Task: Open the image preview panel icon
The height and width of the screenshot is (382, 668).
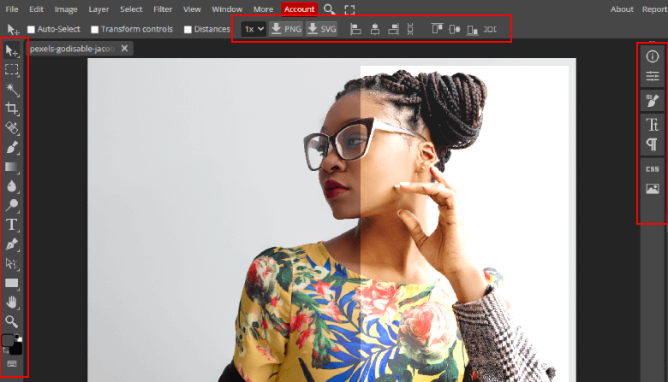Action: tap(653, 189)
